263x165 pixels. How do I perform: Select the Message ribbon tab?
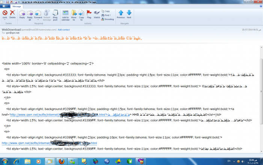click(17, 6)
